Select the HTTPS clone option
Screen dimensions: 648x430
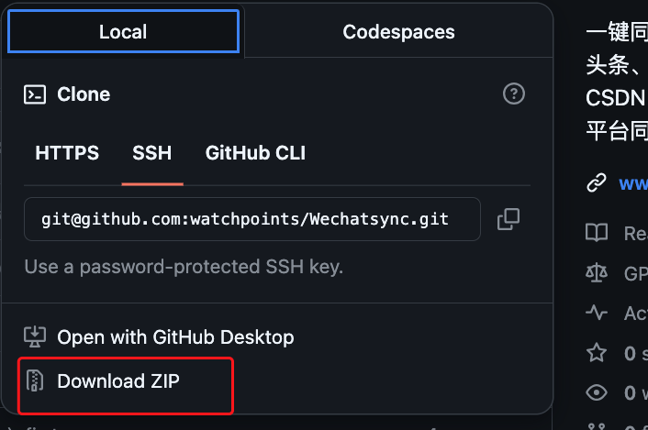pos(67,153)
